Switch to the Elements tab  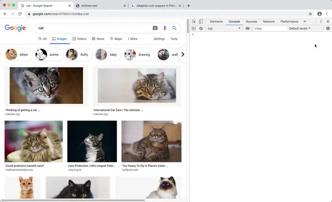[216, 21]
